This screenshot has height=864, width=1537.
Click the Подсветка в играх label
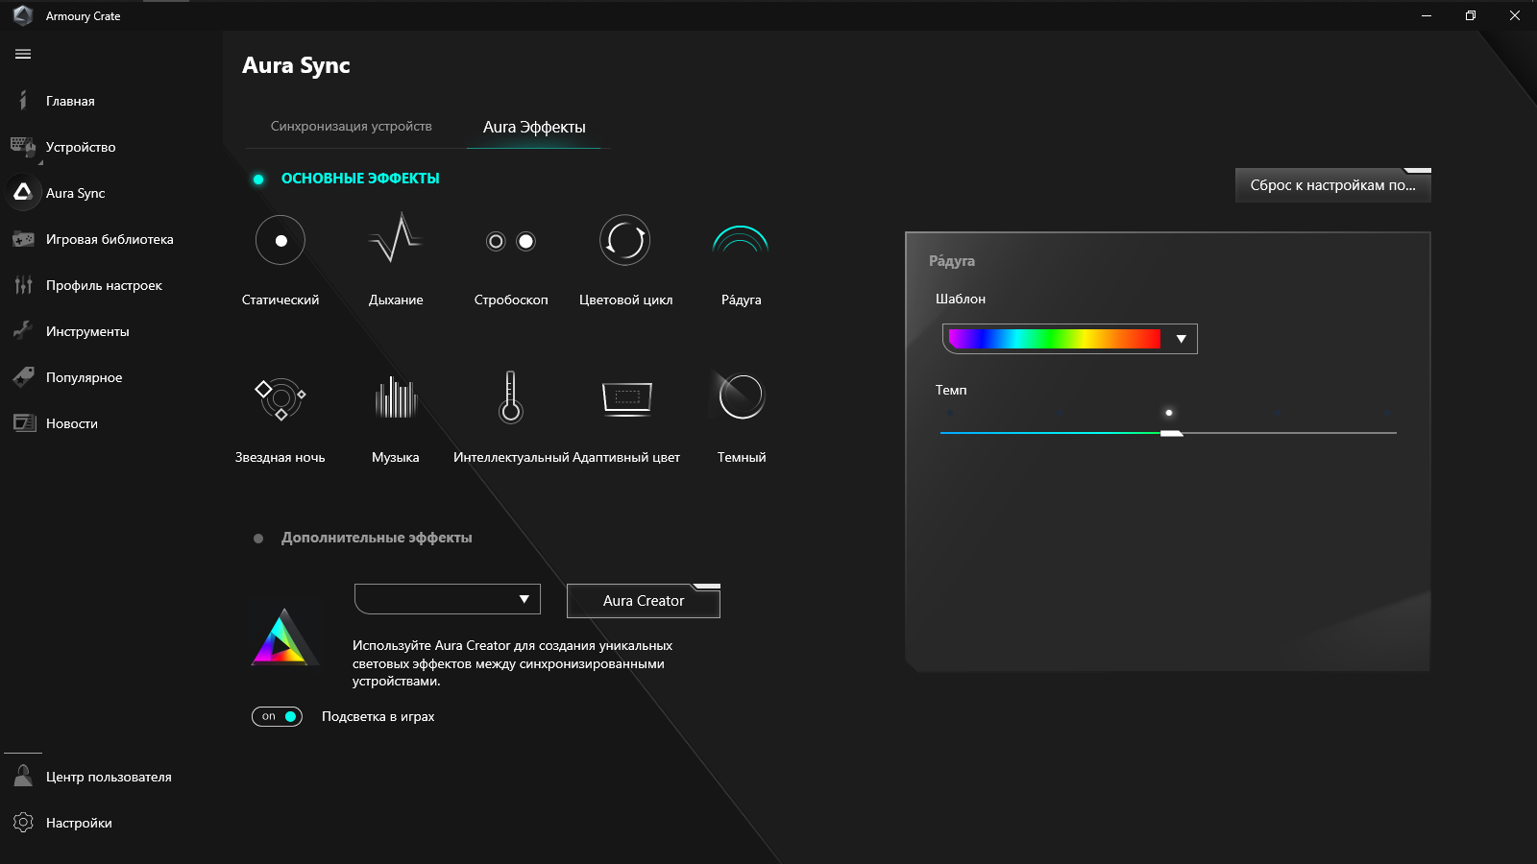tap(378, 716)
